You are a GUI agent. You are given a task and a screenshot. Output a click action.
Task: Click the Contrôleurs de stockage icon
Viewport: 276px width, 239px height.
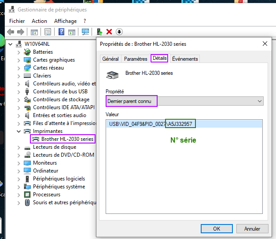[x=27, y=99]
